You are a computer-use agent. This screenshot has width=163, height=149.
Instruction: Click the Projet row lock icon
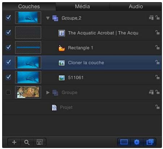(x=157, y=107)
